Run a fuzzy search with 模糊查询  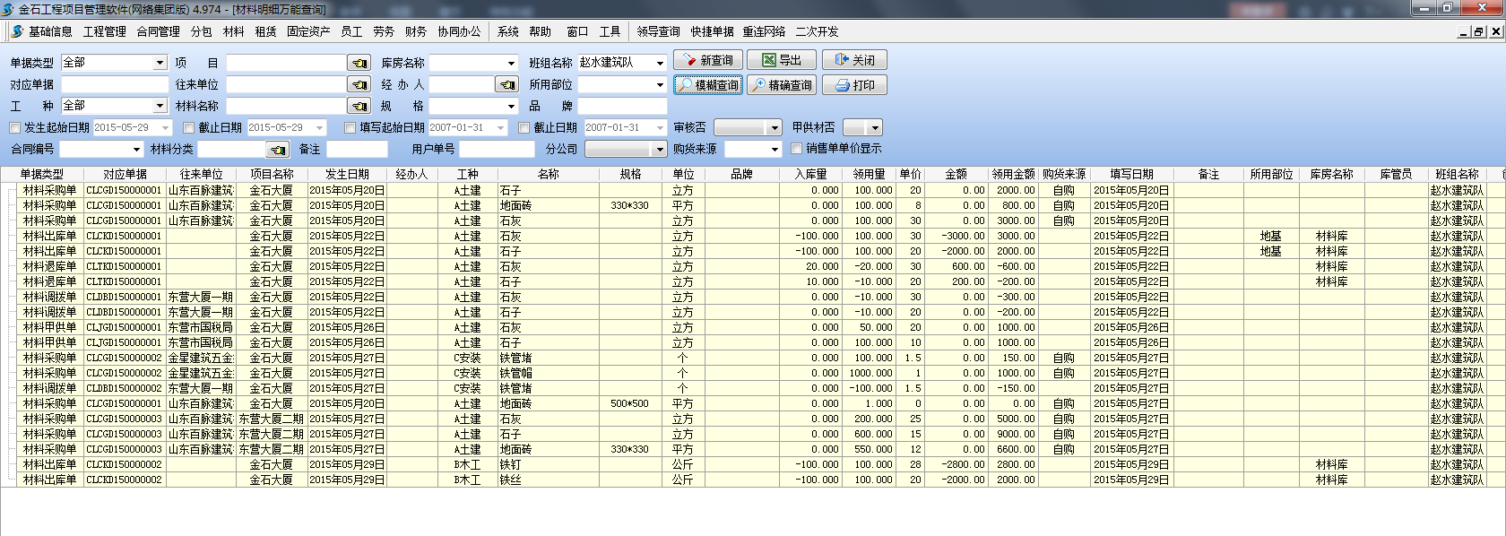(708, 85)
